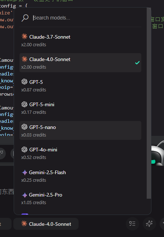Click the Gemini-2.5-Flash sparkle icon
The image size is (164, 237).
coord(25,172)
